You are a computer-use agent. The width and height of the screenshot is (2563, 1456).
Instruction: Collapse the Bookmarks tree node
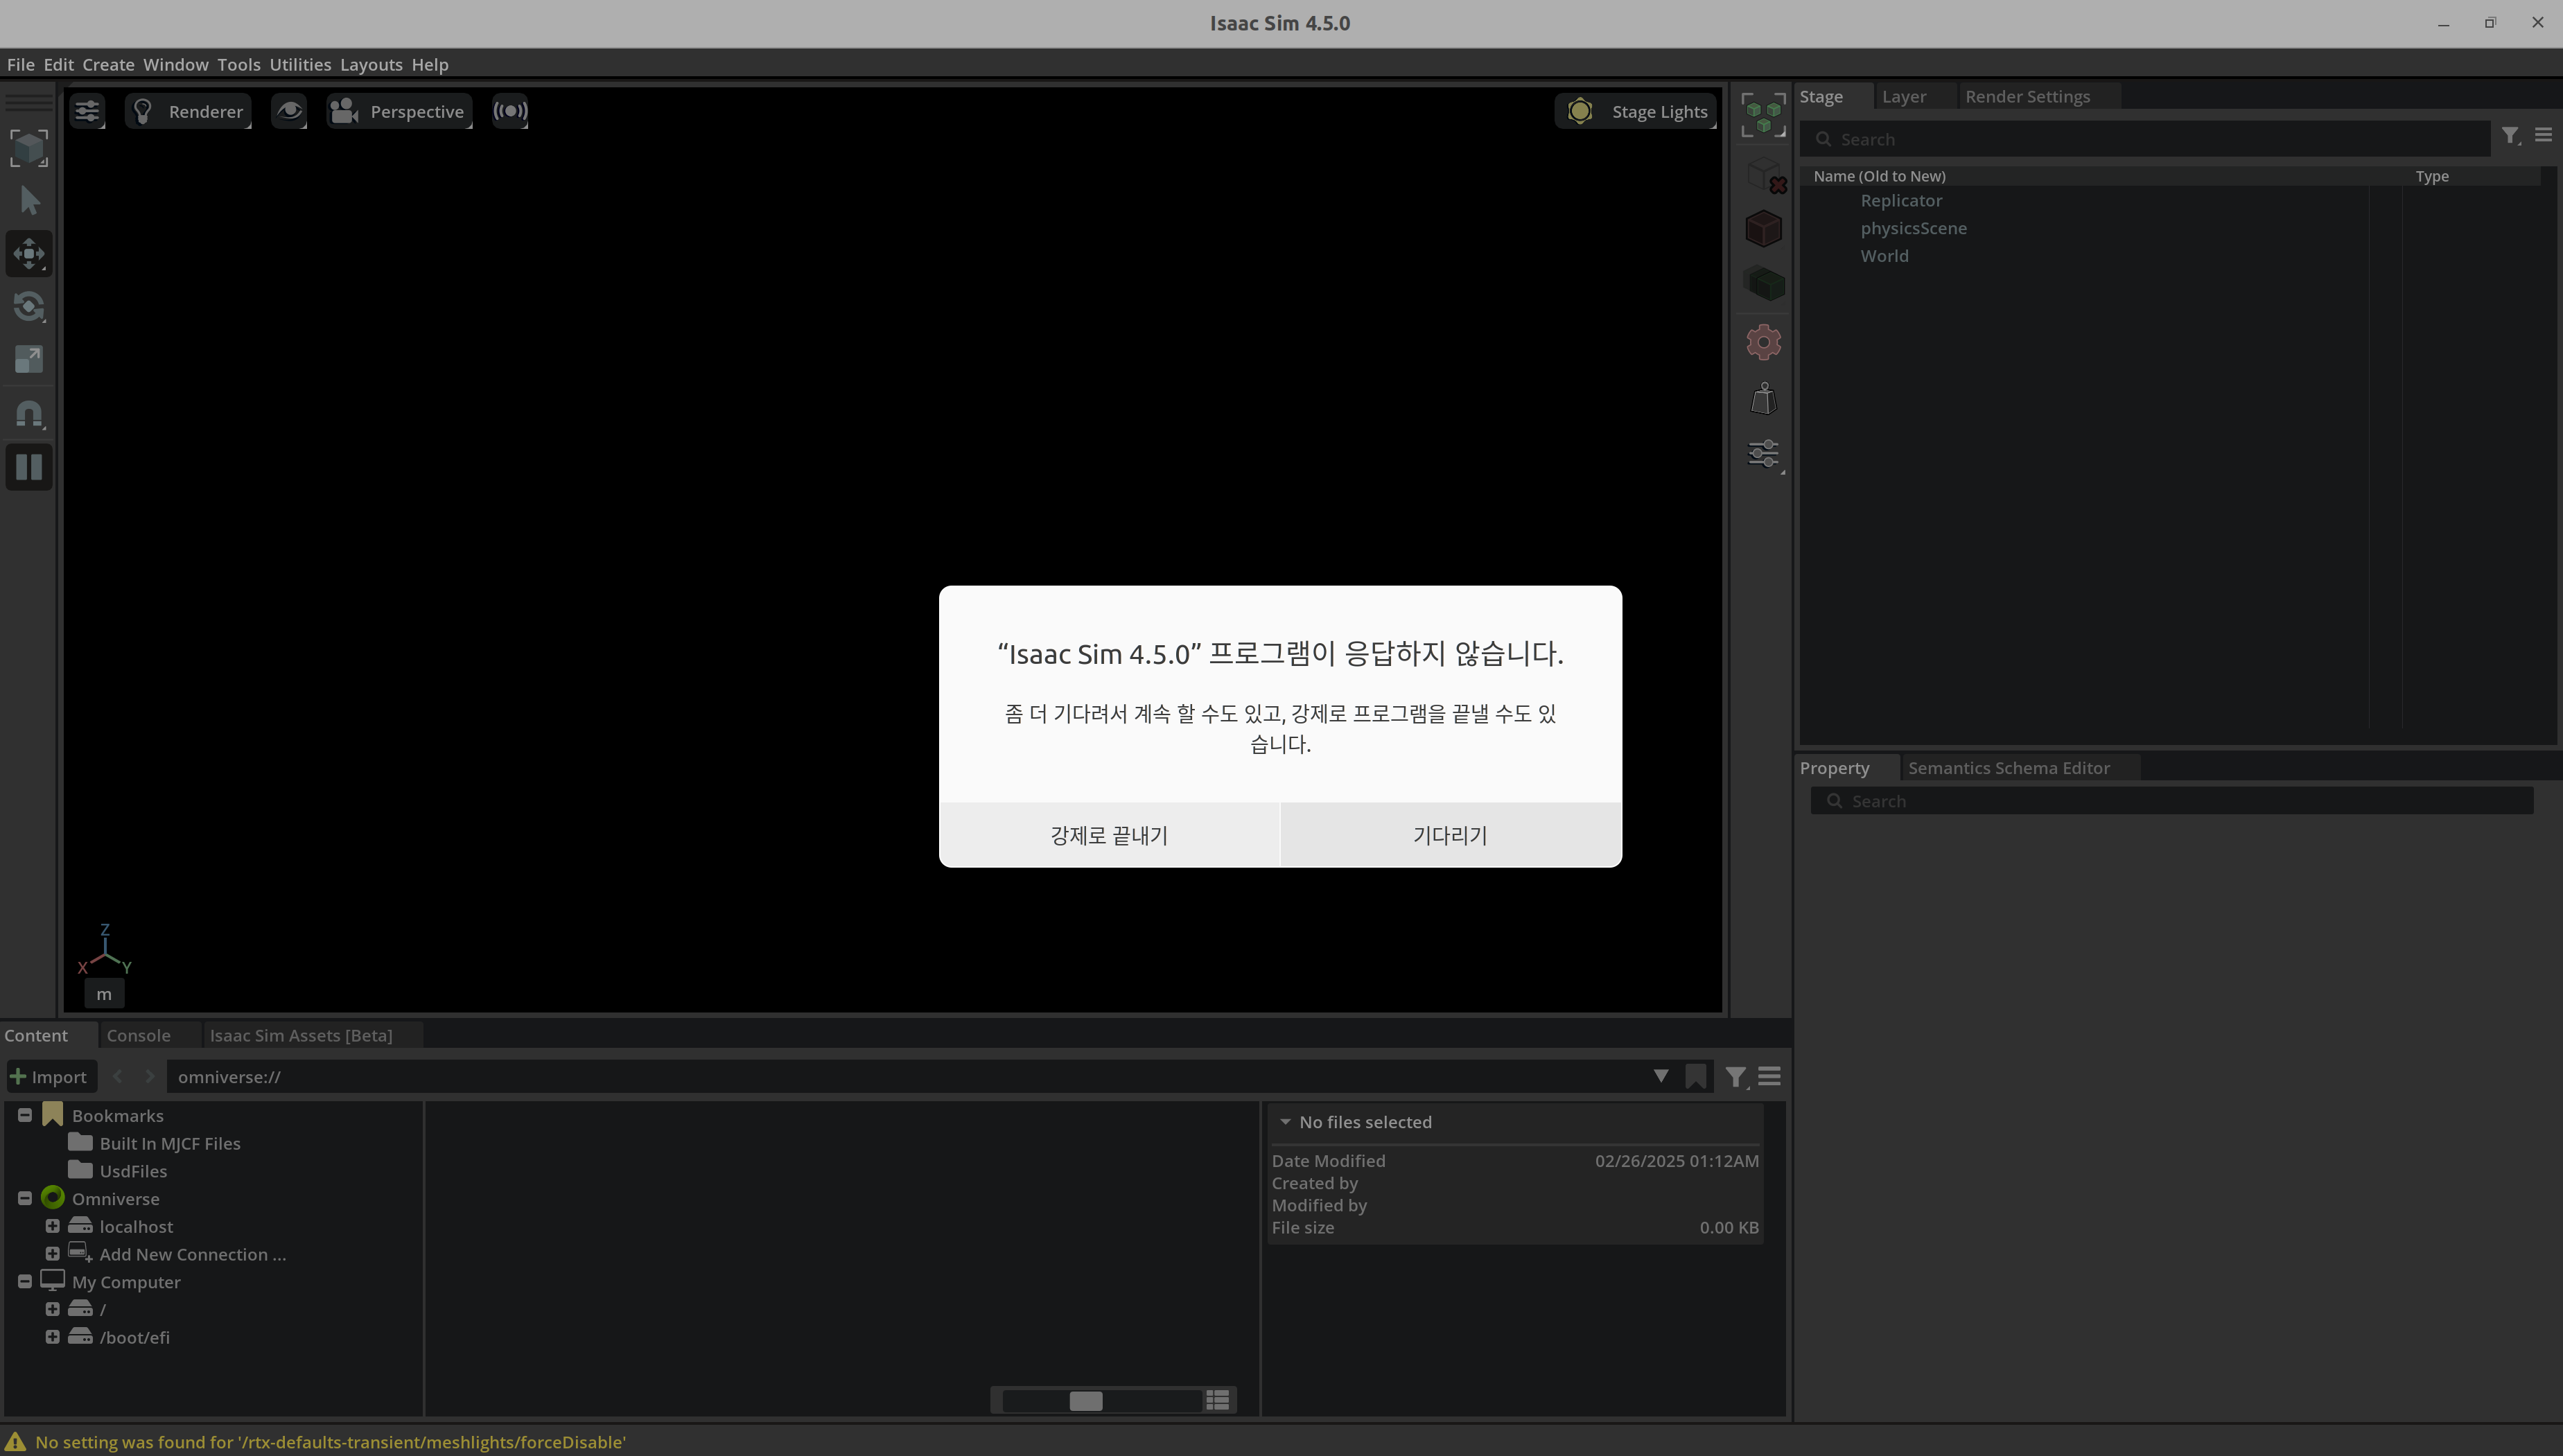click(25, 1115)
